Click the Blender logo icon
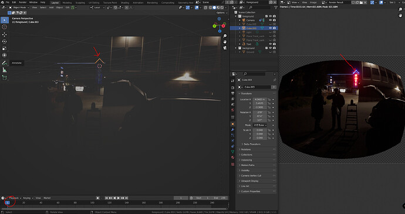The width and height of the screenshot is (405, 214). tap(2, 2)
